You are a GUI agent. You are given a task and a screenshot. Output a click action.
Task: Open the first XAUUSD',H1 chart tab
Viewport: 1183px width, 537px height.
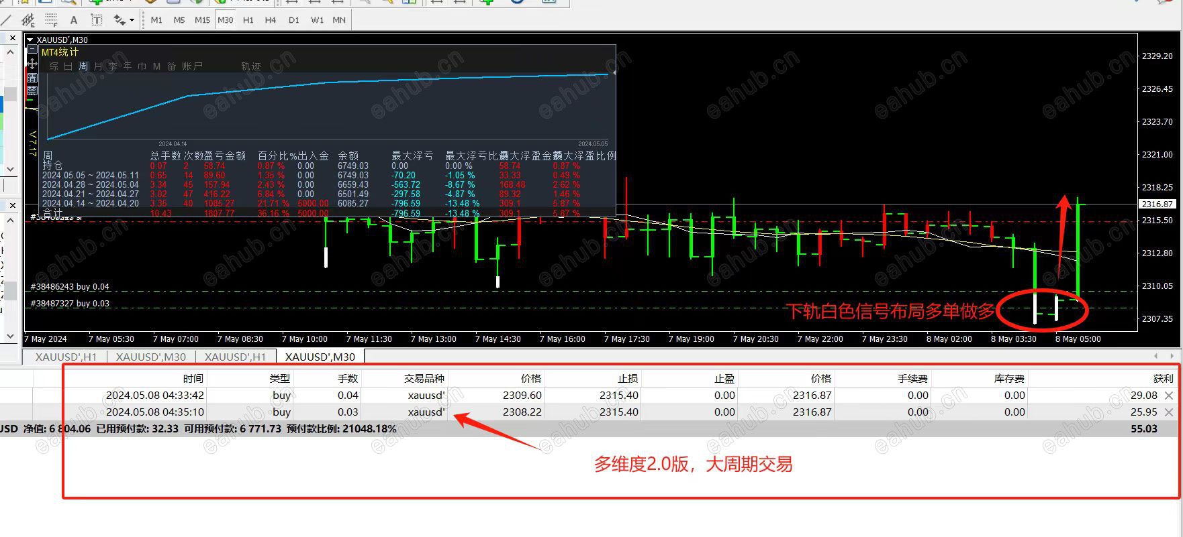point(66,357)
